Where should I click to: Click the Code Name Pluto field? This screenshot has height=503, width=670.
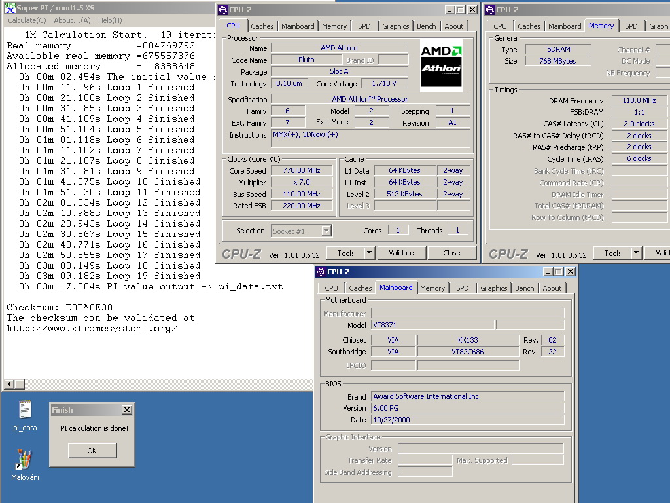306,60
